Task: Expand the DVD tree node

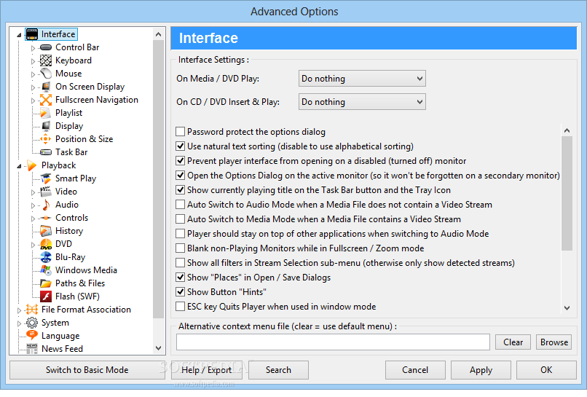Action: (33, 245)
